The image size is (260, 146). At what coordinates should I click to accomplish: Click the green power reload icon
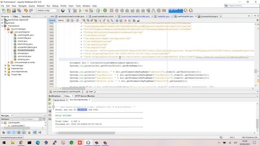point(105,11)
